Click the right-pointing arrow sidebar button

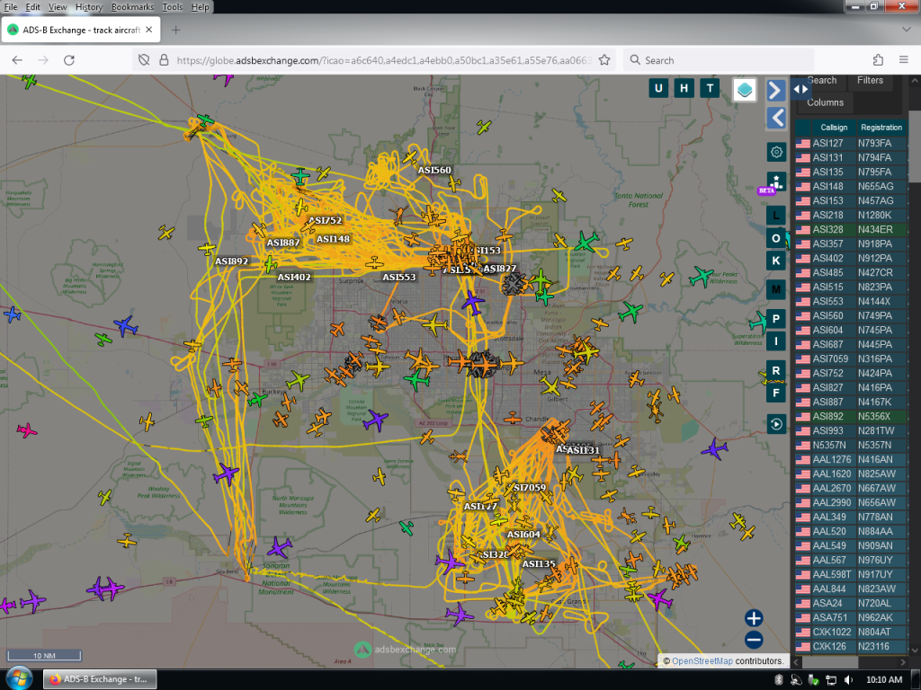coord(776,91)
